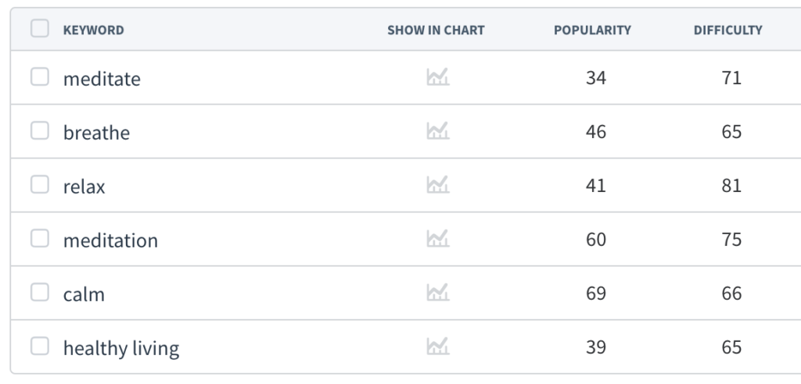Show healthy living keyword in chart

coord(438,347)
